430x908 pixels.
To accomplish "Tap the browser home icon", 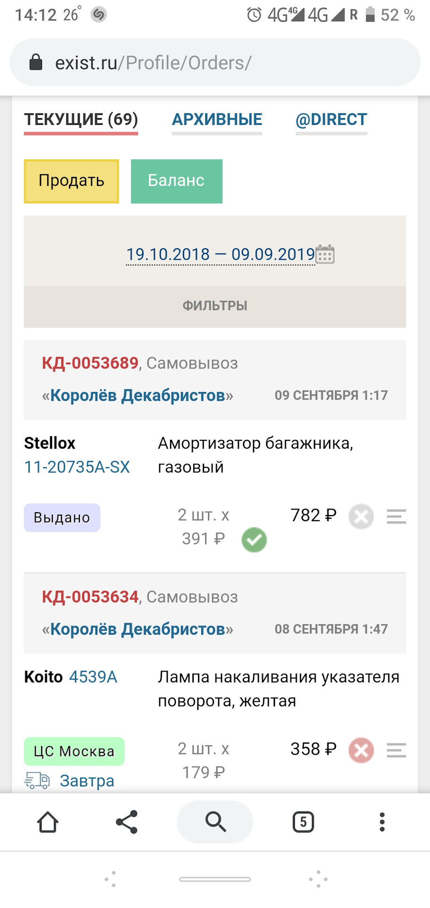I will click(48, 822).
